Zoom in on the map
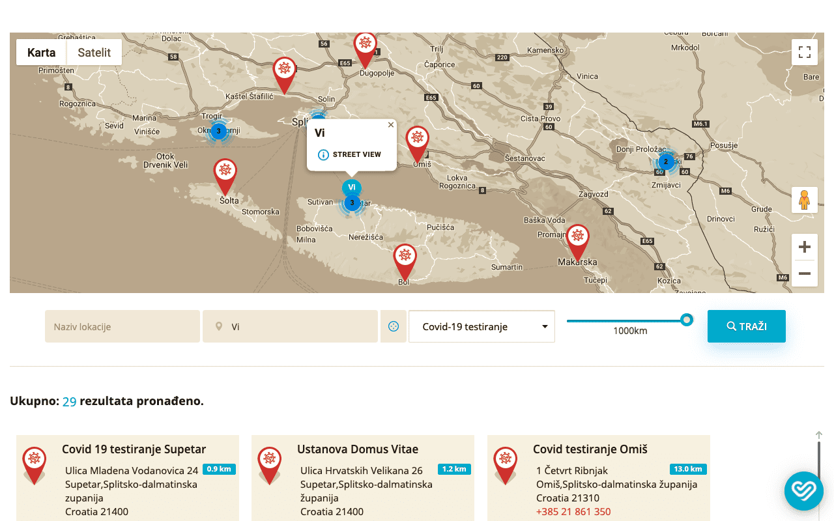 pos(805,247)
